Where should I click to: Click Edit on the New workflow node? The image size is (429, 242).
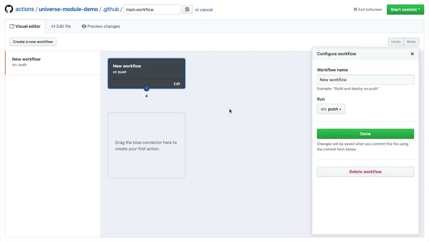176,83
